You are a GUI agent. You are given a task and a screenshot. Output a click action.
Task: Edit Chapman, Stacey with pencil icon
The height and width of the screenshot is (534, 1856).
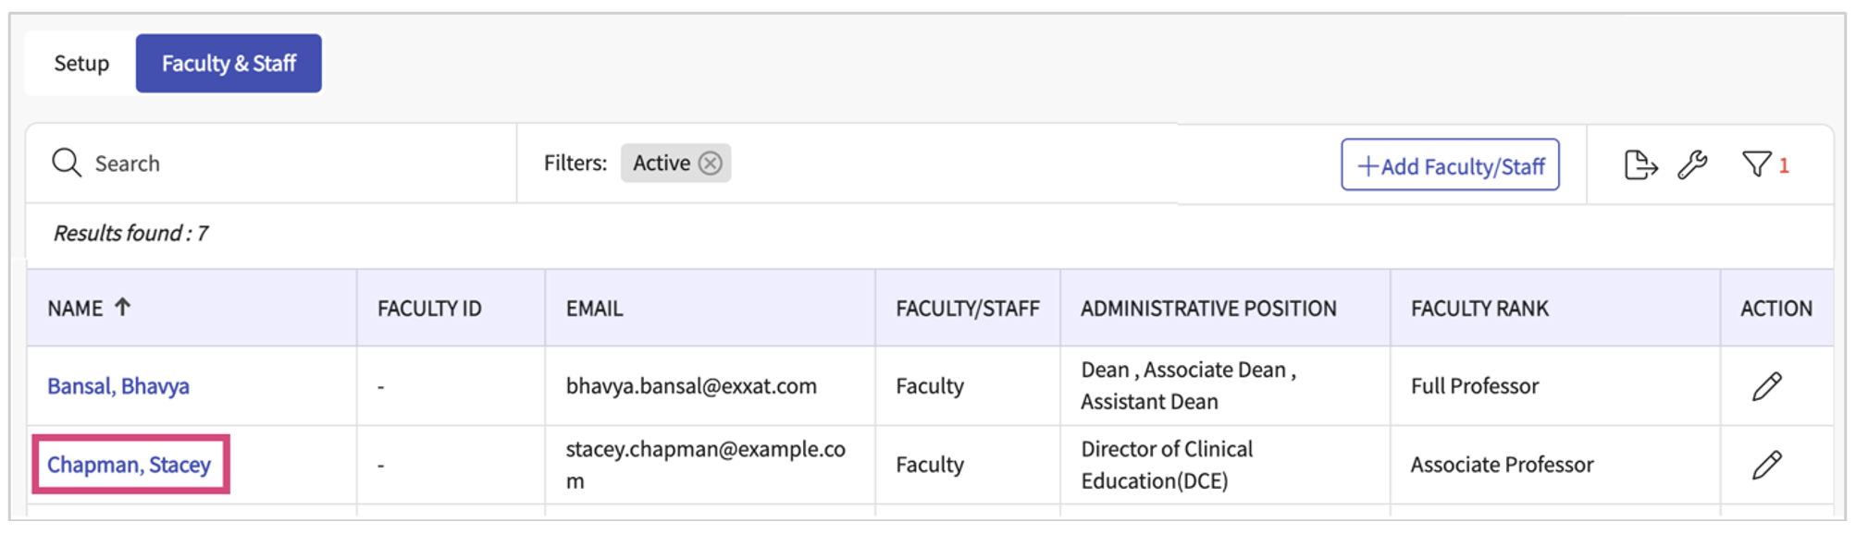point(1766,465)
